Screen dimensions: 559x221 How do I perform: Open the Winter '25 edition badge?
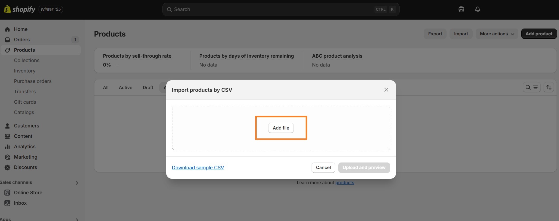(x=51, y=9)
